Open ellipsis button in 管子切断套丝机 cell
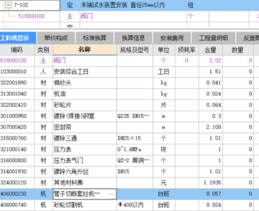This screenshot has height=211, width=259. pos(112,194)
